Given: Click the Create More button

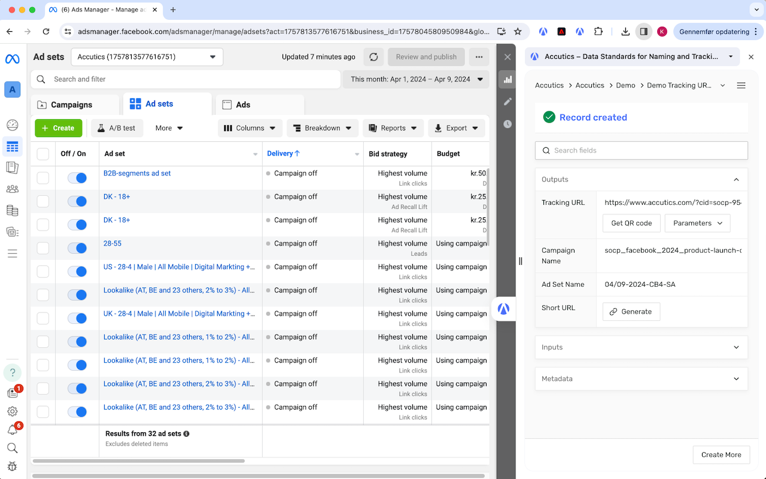Looking at the screenshot, I should pos(721,455).
